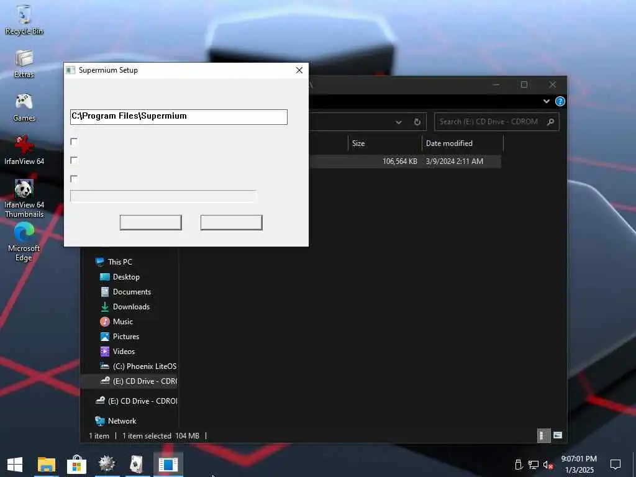
Task: Minimize the File Explorer window
Action: [496, 84]
